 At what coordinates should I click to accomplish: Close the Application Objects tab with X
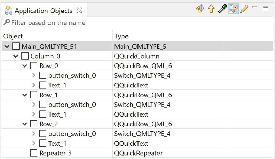(79, 10)
